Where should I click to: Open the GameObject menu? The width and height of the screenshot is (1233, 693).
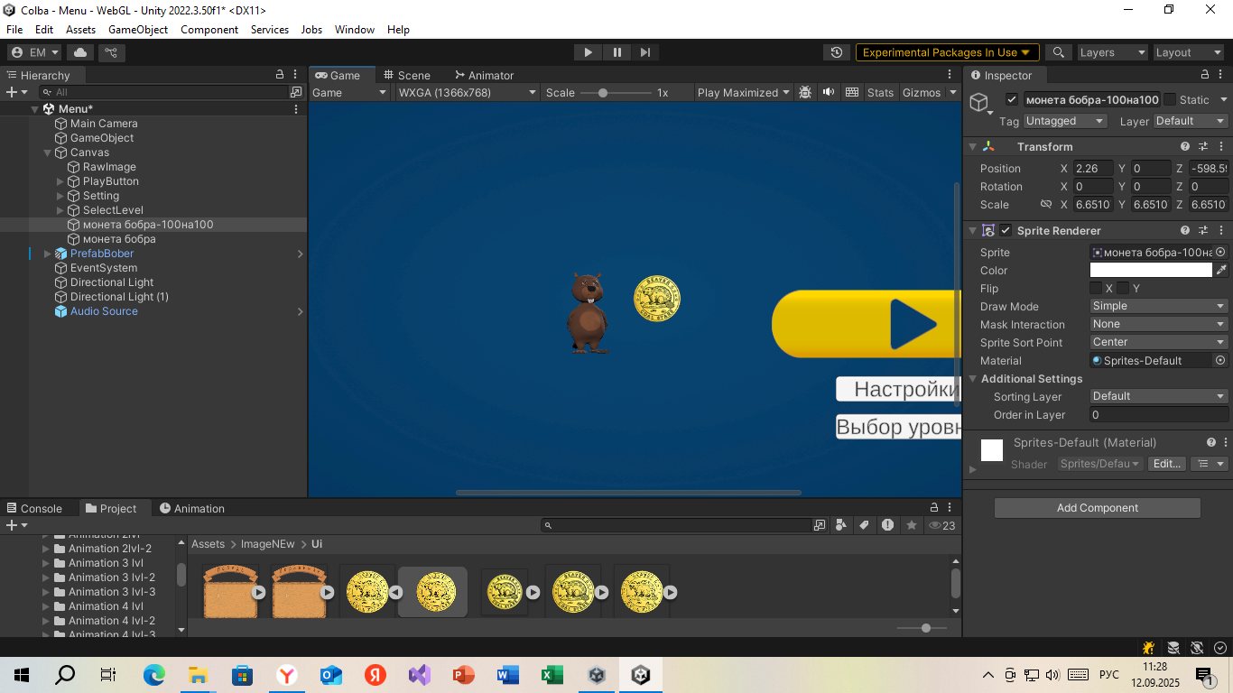click(137, 29)
